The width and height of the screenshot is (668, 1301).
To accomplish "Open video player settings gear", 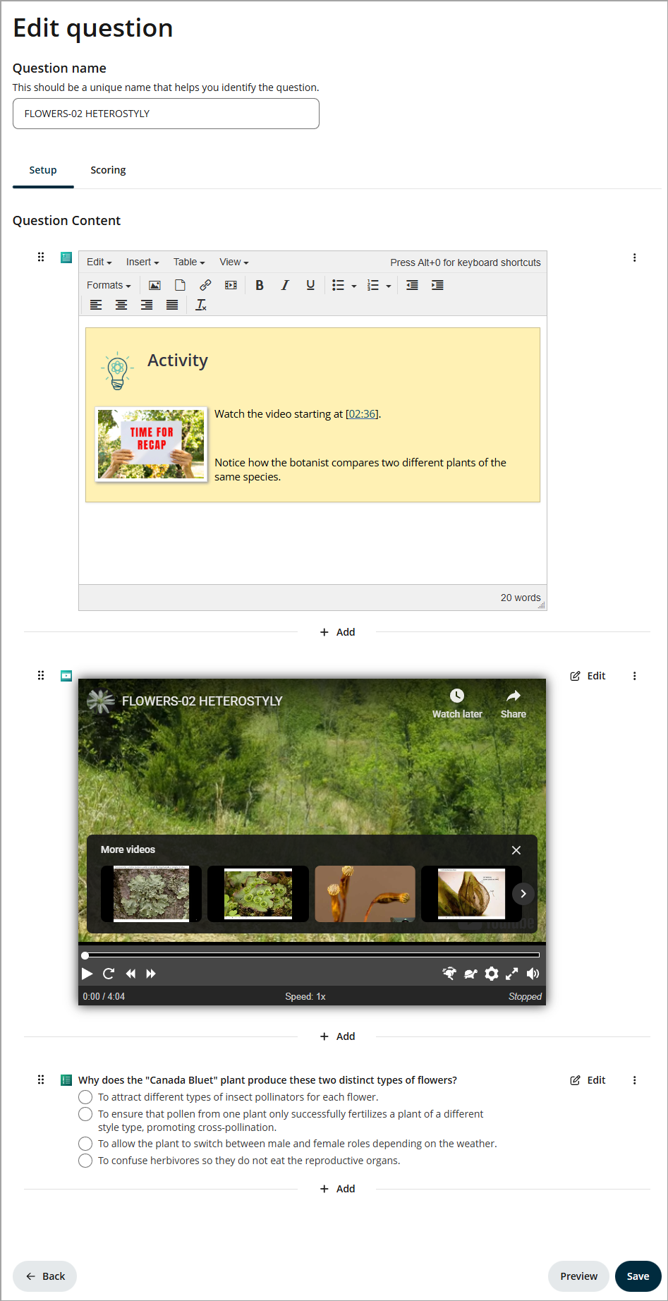I will click(x=492, y=974).
